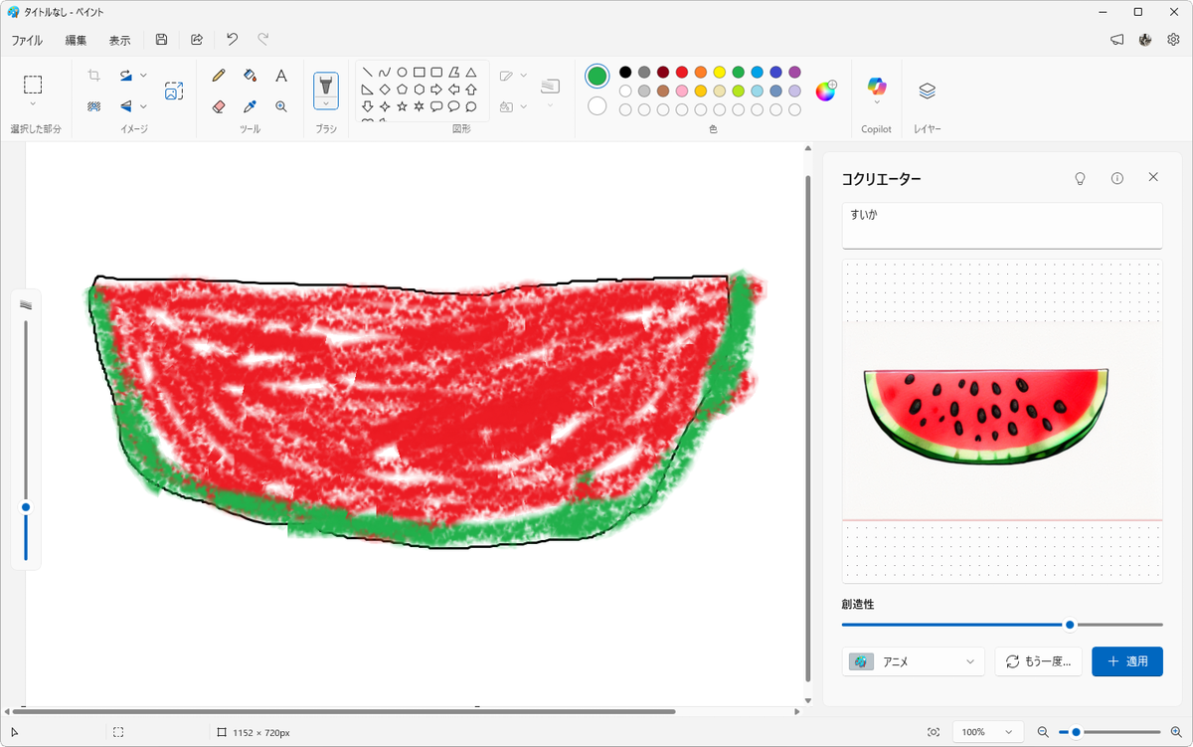Select the green primary color circle
1193x747 pixels.
pyautogui.click(x=596, y=76)
